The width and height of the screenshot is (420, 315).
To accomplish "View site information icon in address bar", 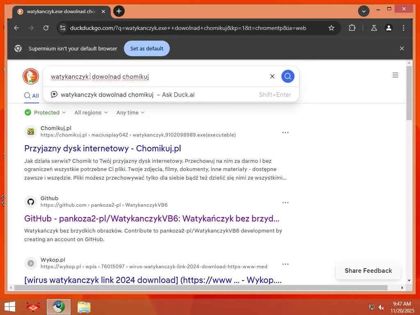I will click(x=63, y=28).
